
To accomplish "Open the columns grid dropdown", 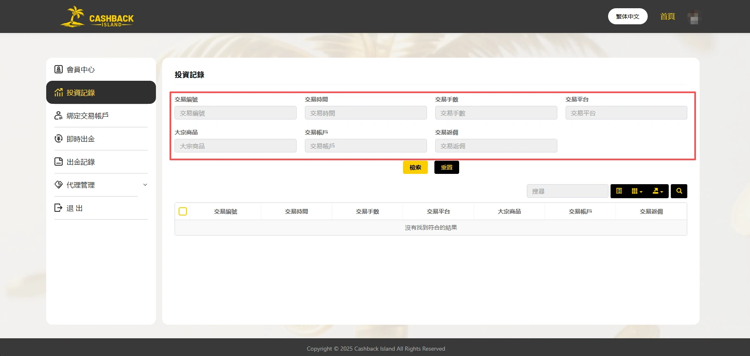I will [x=637, y=191].
